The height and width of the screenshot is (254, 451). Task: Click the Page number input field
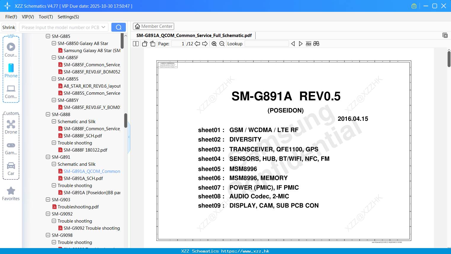click(x=179, y=44)
